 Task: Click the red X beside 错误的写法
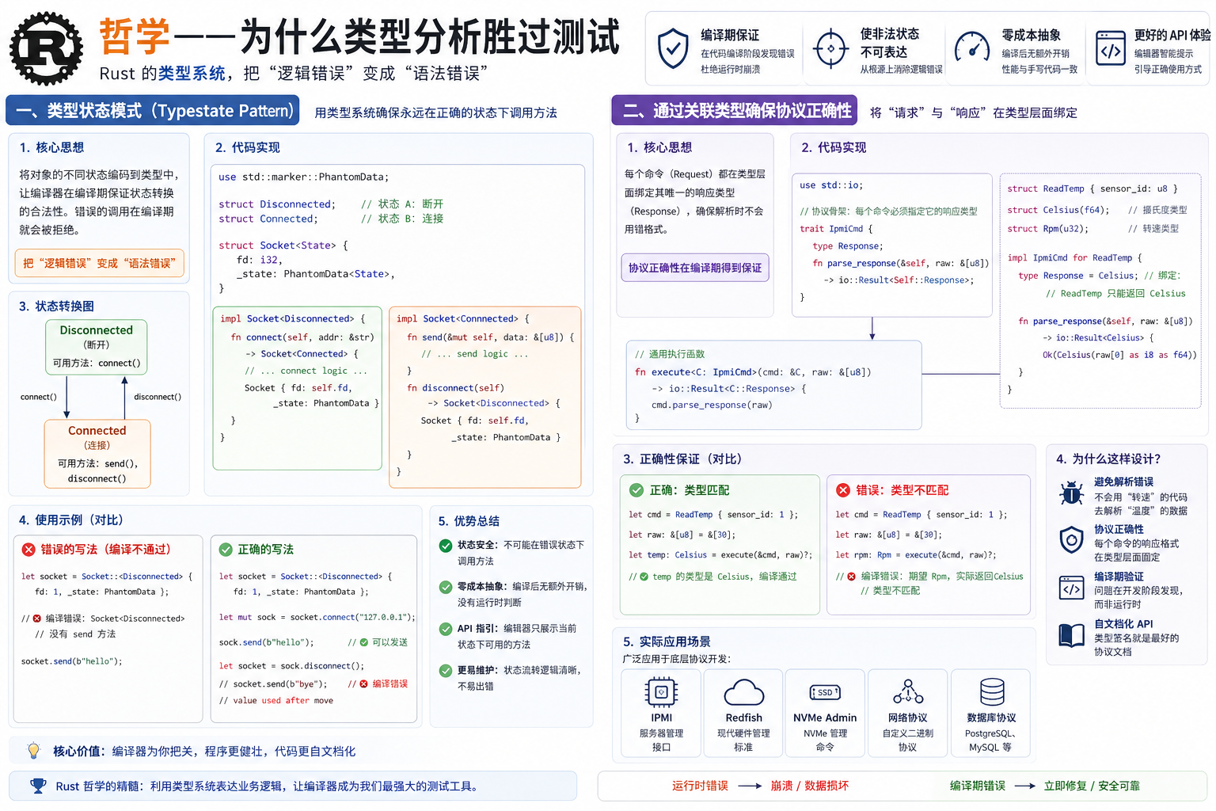pyautogui.click(x=28, y=549)
